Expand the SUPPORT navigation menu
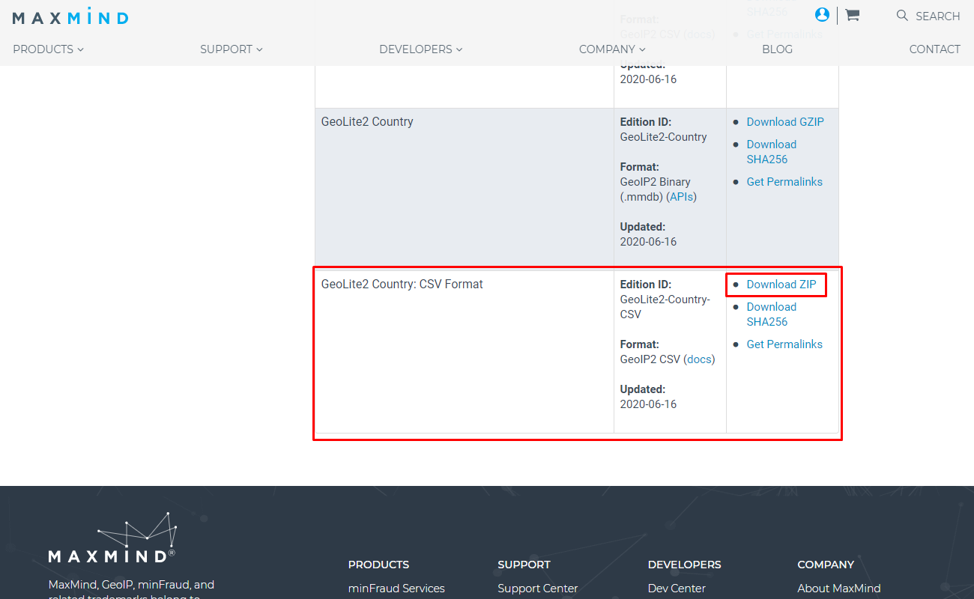Image resolution: width=974 pixels, height=599 pixels. tap(232, 49)
